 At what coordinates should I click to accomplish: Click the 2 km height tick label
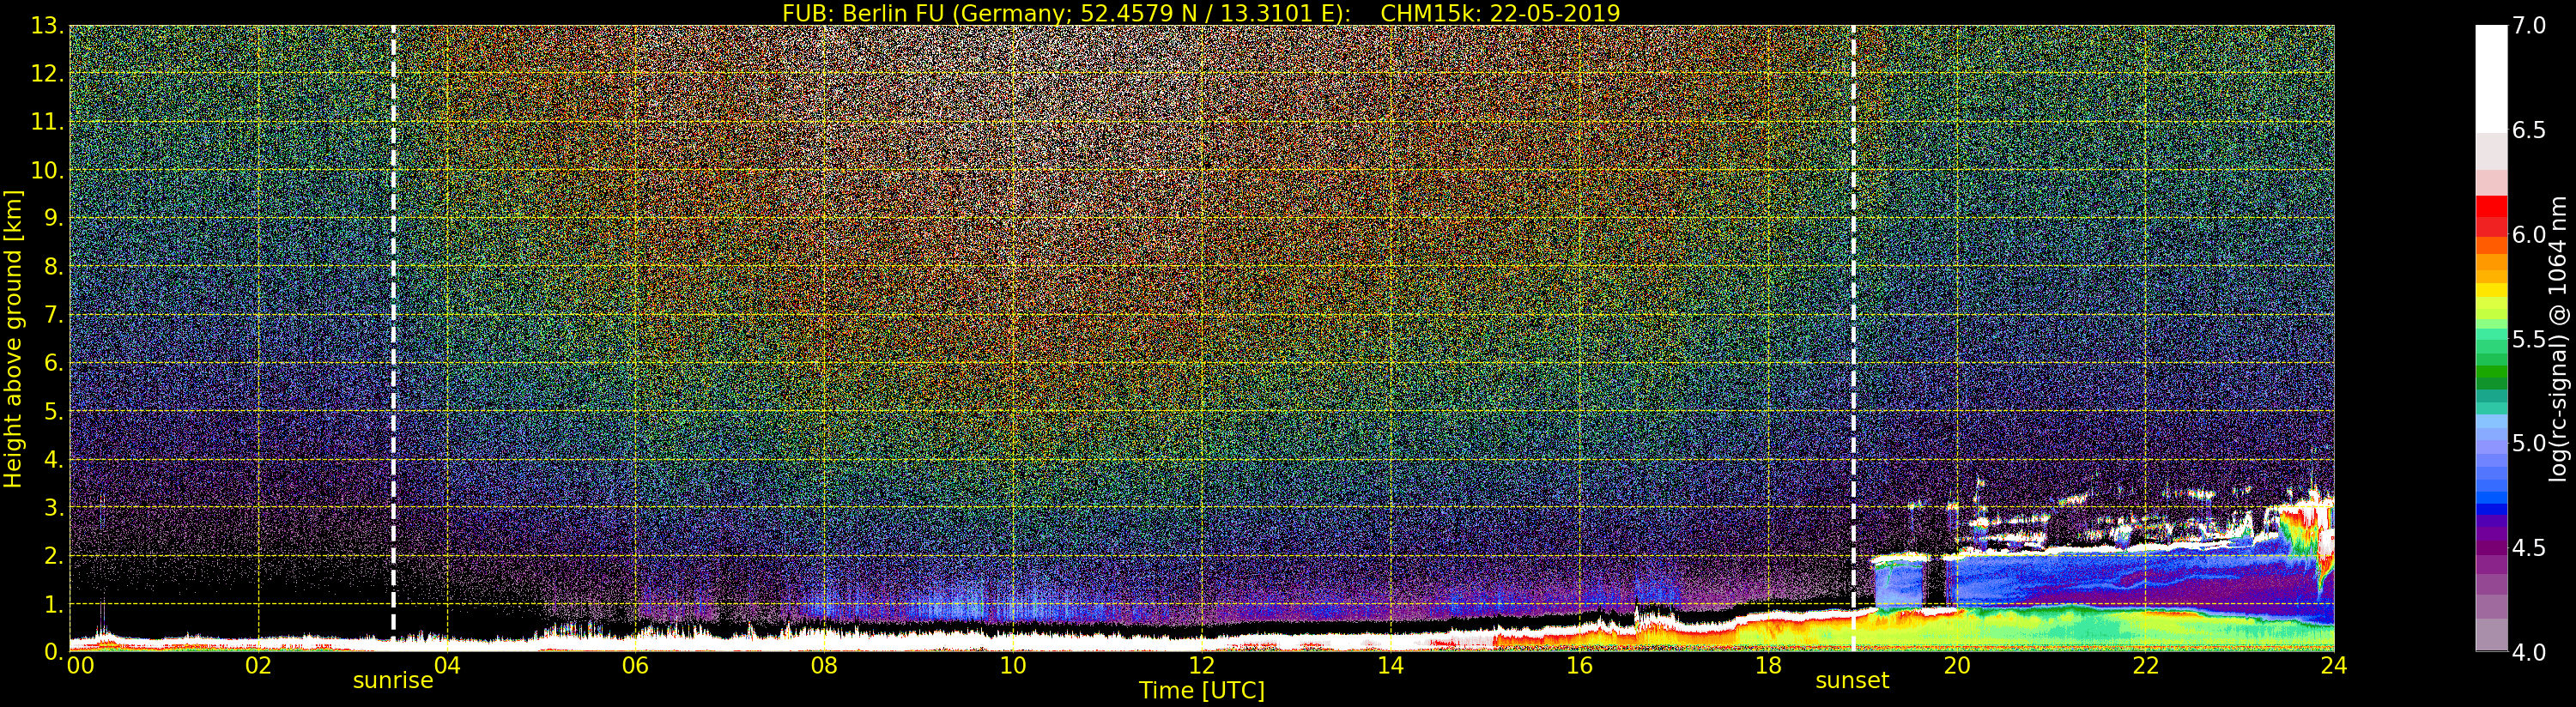(x=53, y=555)
